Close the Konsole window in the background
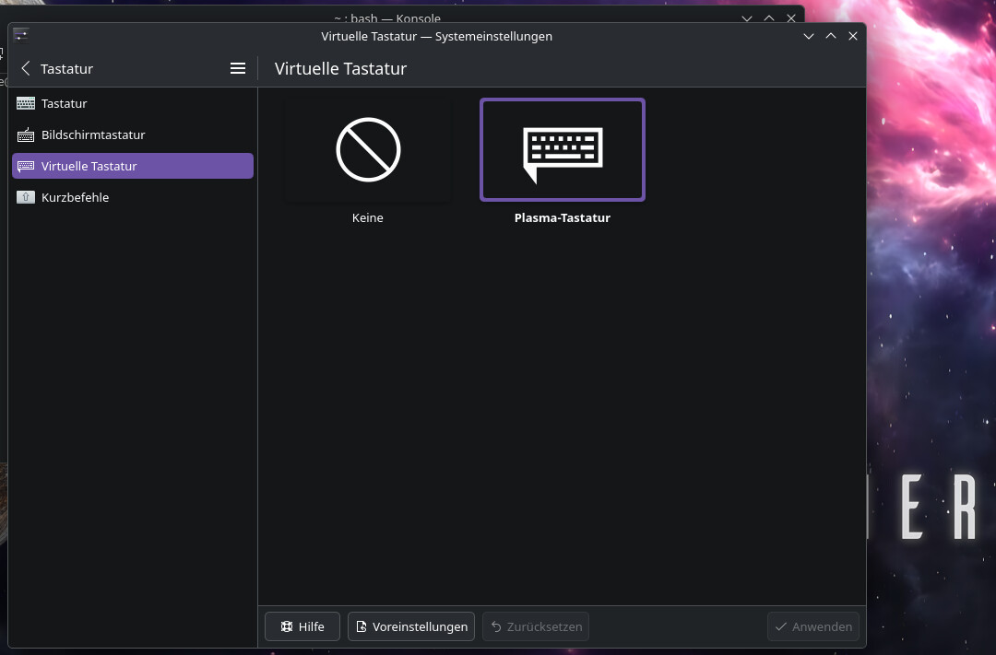 coord(791,18)
